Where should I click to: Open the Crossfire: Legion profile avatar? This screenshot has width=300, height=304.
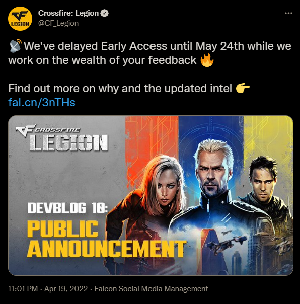(20, 19)
